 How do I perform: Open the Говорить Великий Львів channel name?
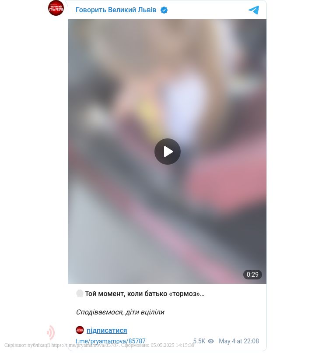tap(116, 10)
